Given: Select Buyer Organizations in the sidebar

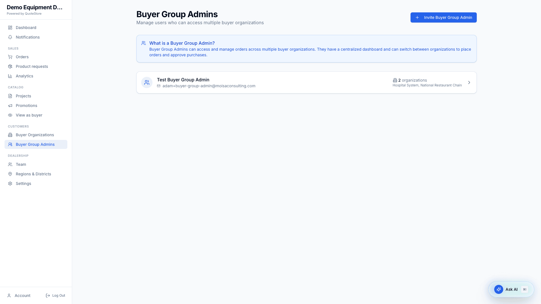Looking at the screenshot, I should [36, 135].
